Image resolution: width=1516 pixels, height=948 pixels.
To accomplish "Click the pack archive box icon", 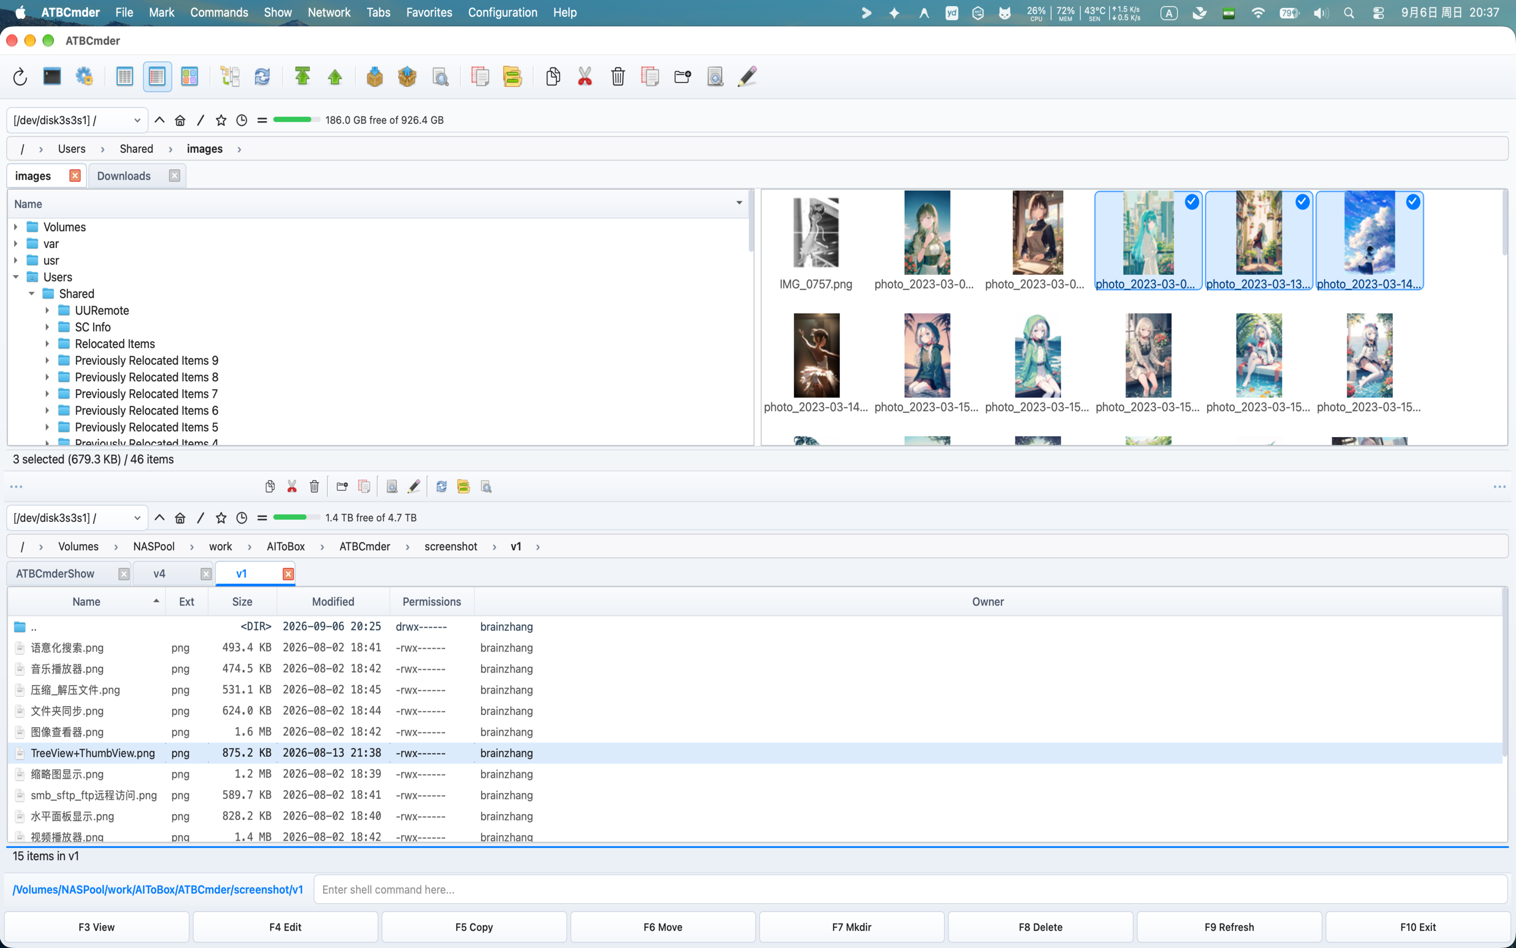I will pos(375,76).
